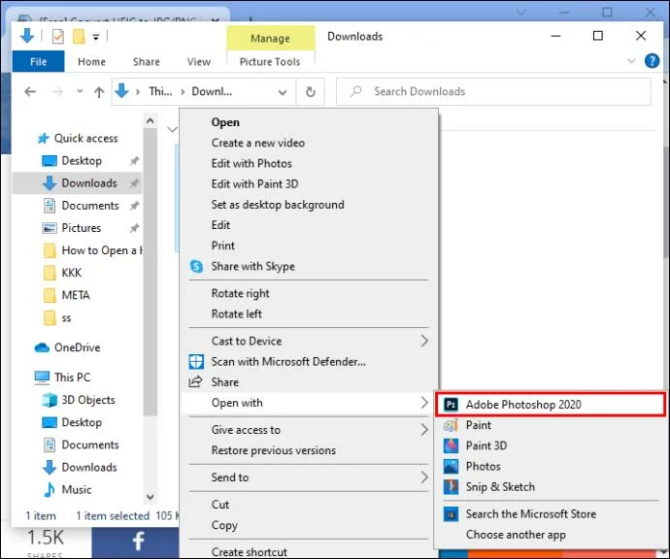This screenshot has height=559, width=670.
Task: Expand the ribbon with the chevron
Action: coord(631,61)
